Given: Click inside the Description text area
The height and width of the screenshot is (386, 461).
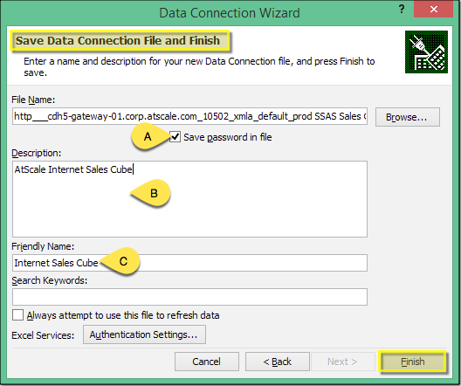Looking at the screenshot, I should coord(189,199).
